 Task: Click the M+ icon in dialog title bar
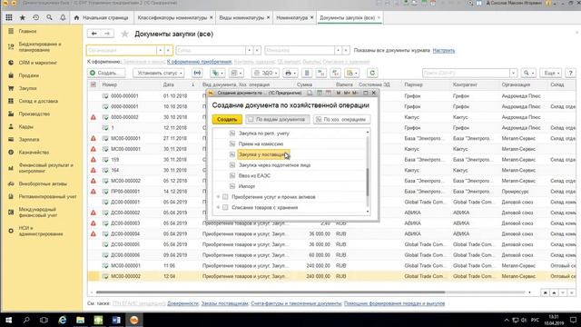click(346, 93)
